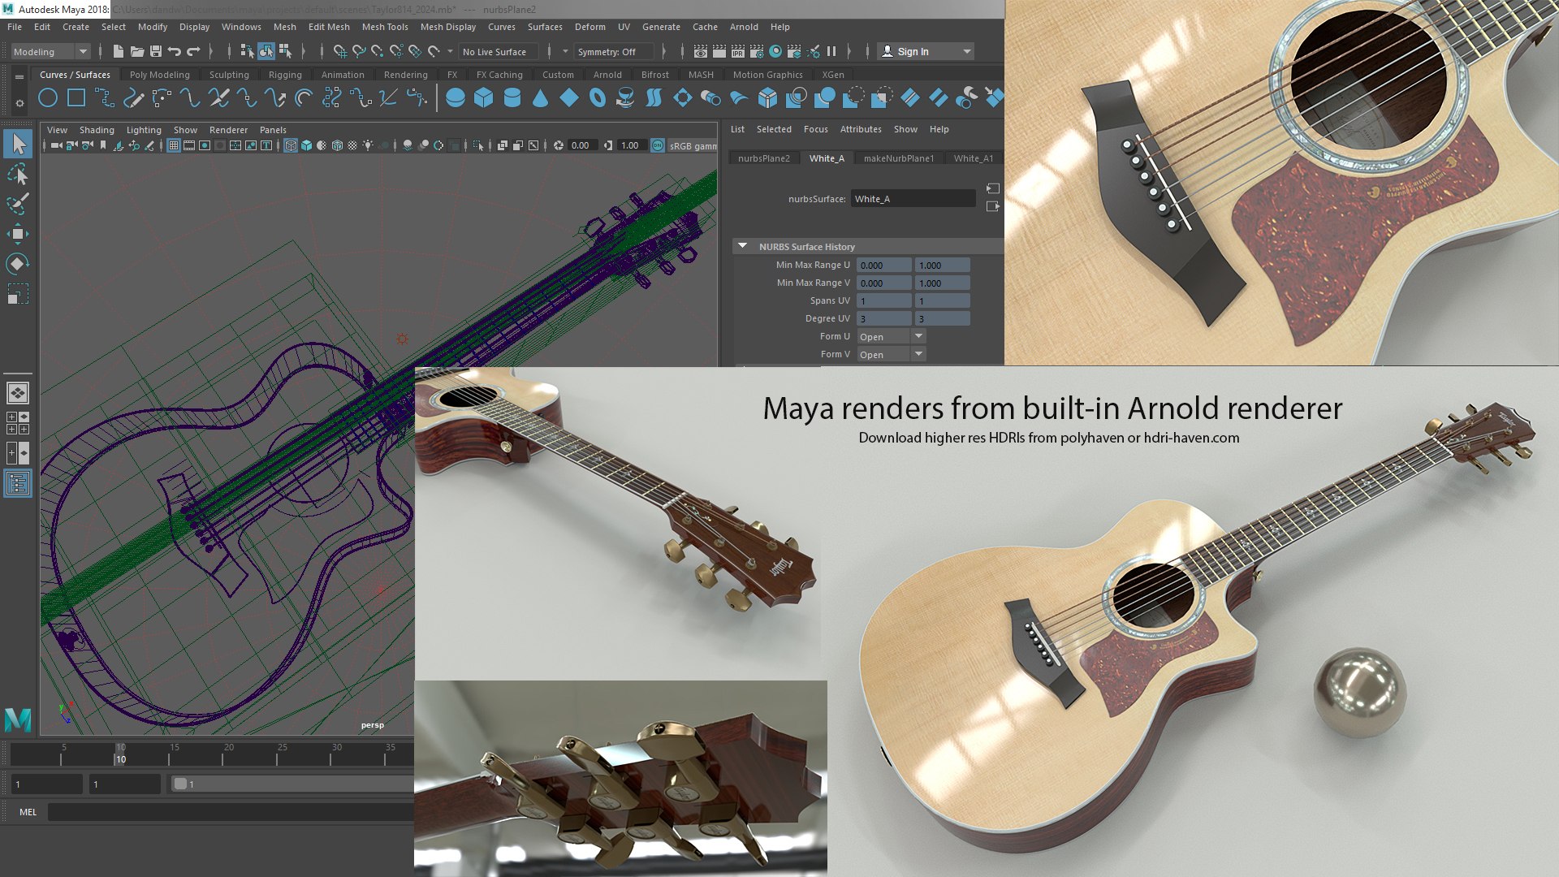Toggle snap to curves on status line
Viewport: 1559px width, 877px height.
coord(359,51)
